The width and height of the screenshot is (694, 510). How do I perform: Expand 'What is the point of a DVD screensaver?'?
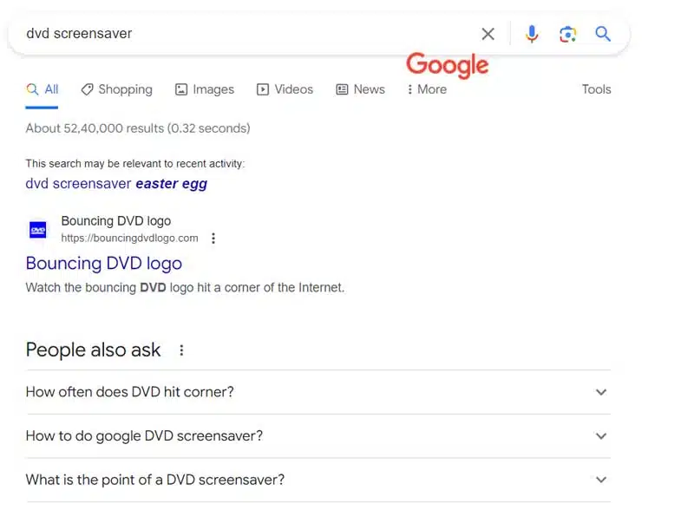coord(600,480)
